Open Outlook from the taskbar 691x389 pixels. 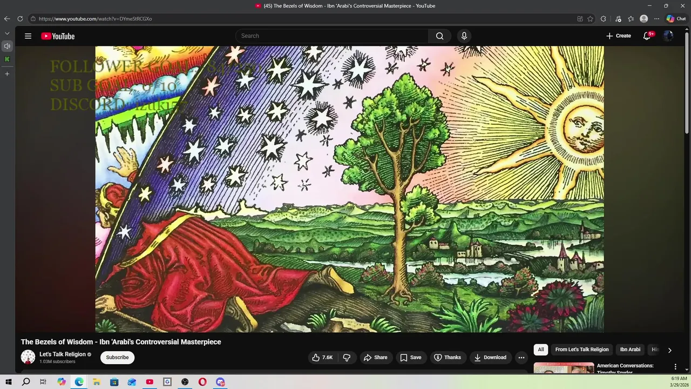(x=132, y=382)
